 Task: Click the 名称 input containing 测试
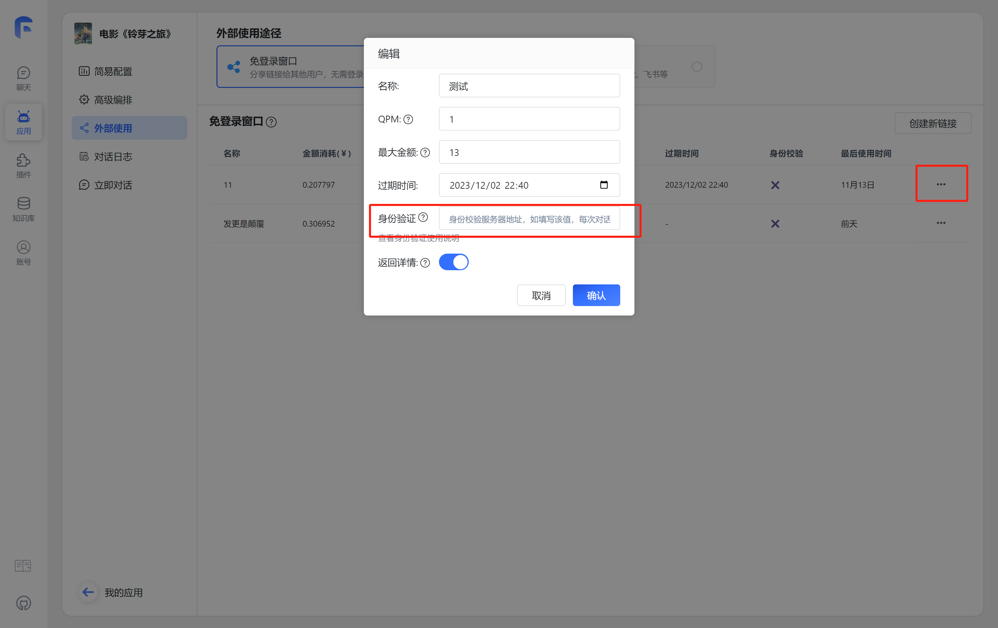click(529, 86)
